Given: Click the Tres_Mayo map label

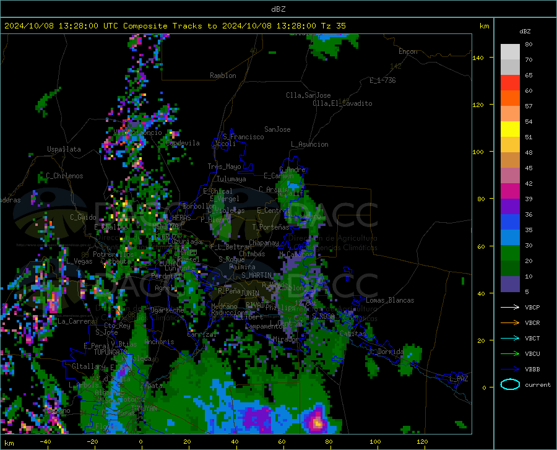Looking at the screenshot, I should pyautogui.click(x=225, y=167).
